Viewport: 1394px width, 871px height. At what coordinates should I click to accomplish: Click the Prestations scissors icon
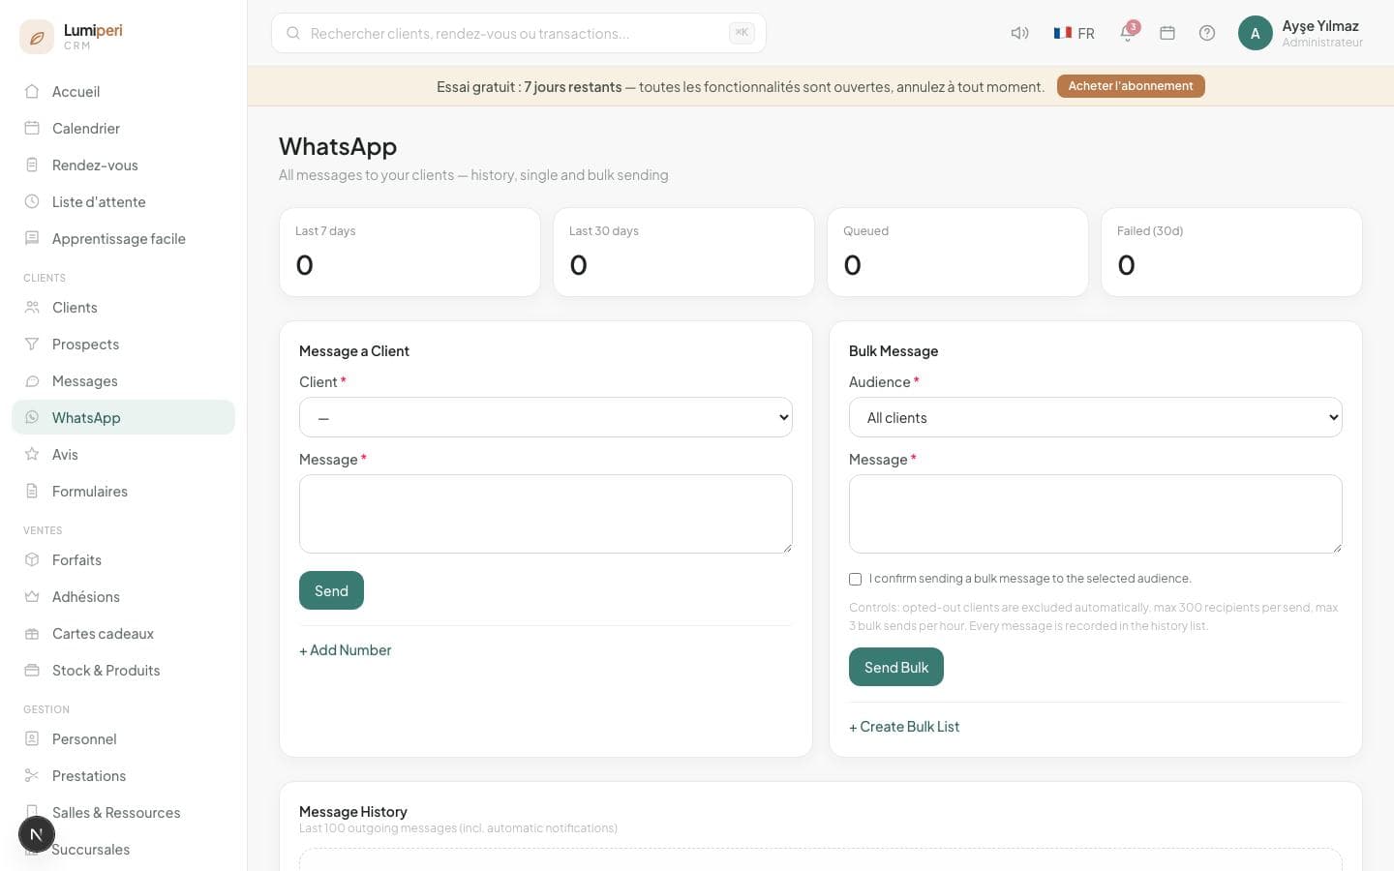[x=32, y=775]
